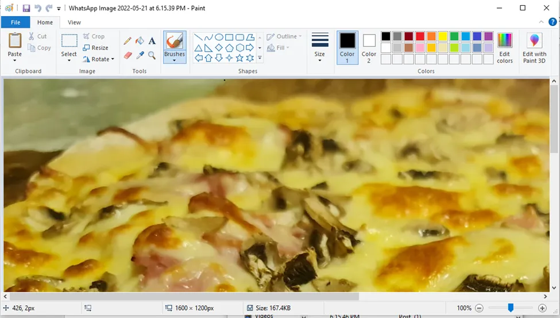Click the zoom slider handle
The image size is (560, 318).
511,308
